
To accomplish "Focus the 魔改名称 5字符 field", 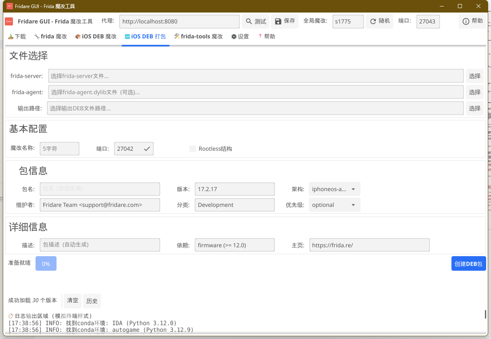I will click(x=60, y=149).
